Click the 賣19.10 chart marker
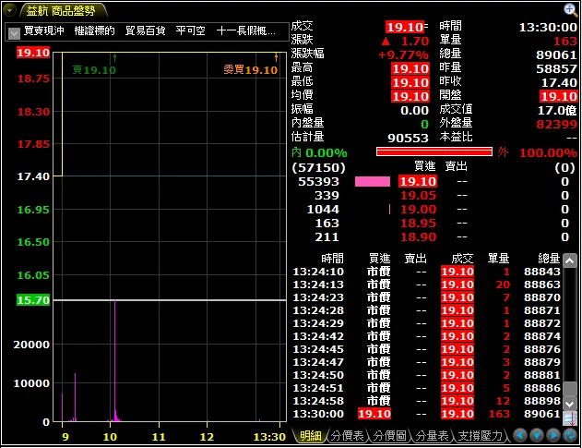 94,69
